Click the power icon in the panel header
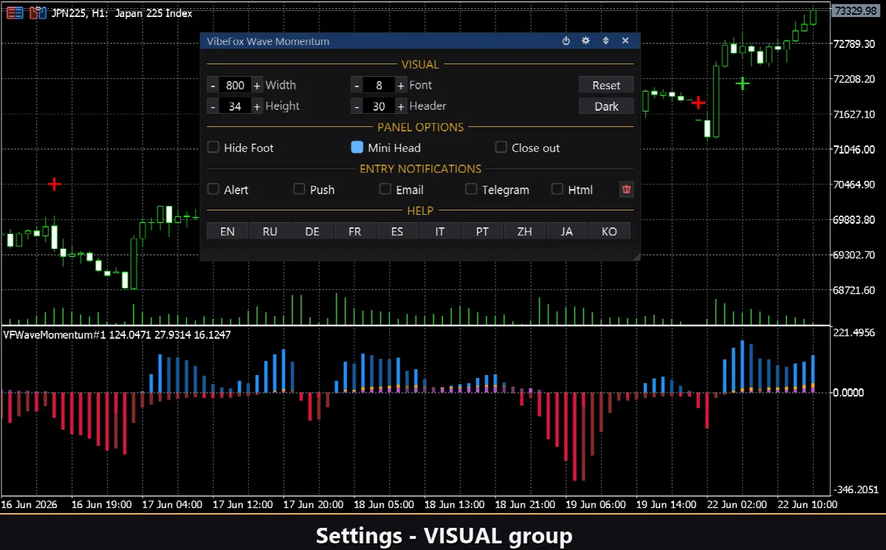Viewport: 886px width, 550px height. coord(566,41)
